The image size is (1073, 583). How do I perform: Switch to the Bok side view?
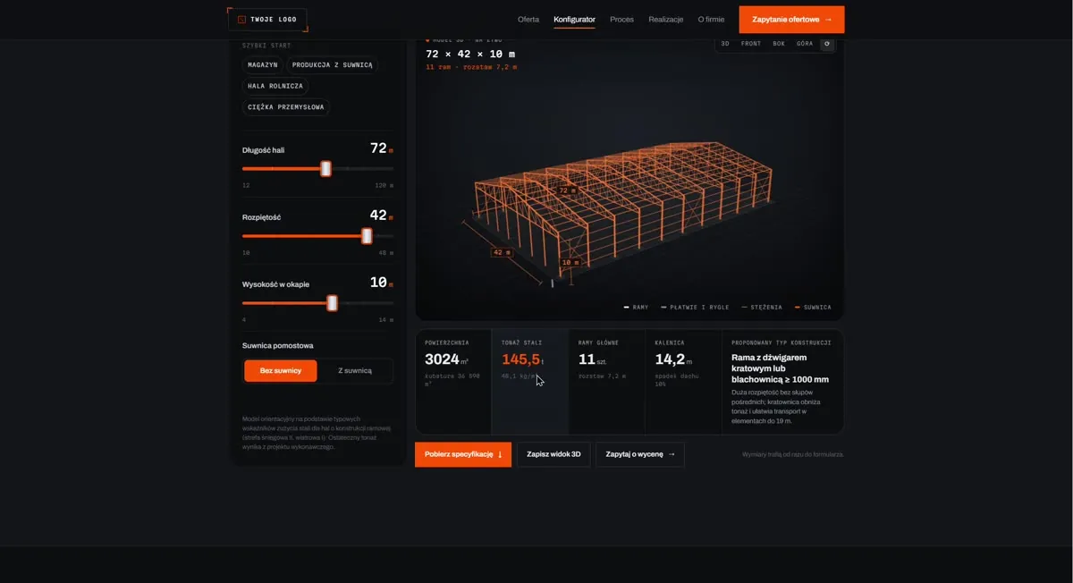[779, 44]
